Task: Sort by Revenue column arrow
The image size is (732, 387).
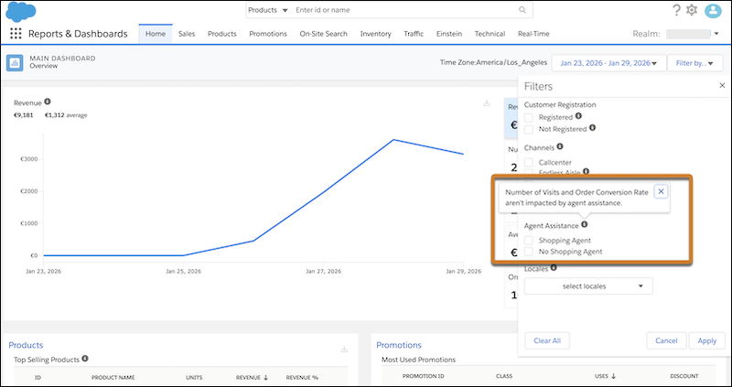Action: [266, 377]
